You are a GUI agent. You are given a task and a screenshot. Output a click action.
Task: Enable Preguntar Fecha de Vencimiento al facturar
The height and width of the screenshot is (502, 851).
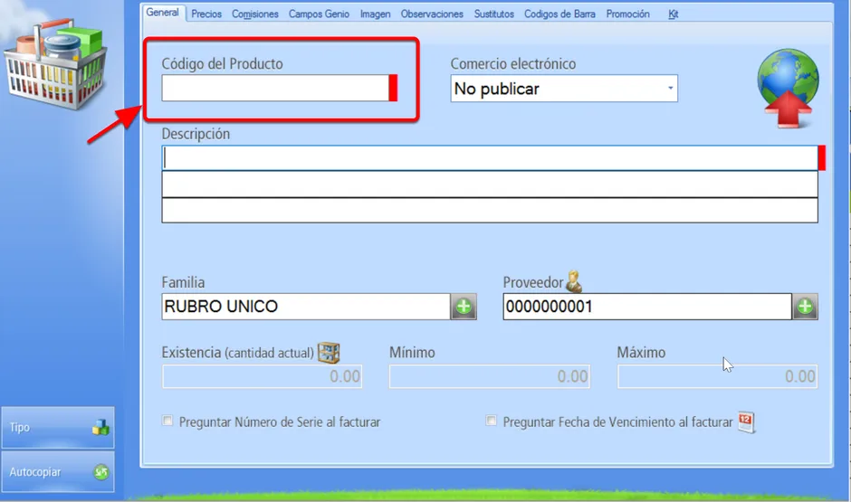tap(492, 421)
